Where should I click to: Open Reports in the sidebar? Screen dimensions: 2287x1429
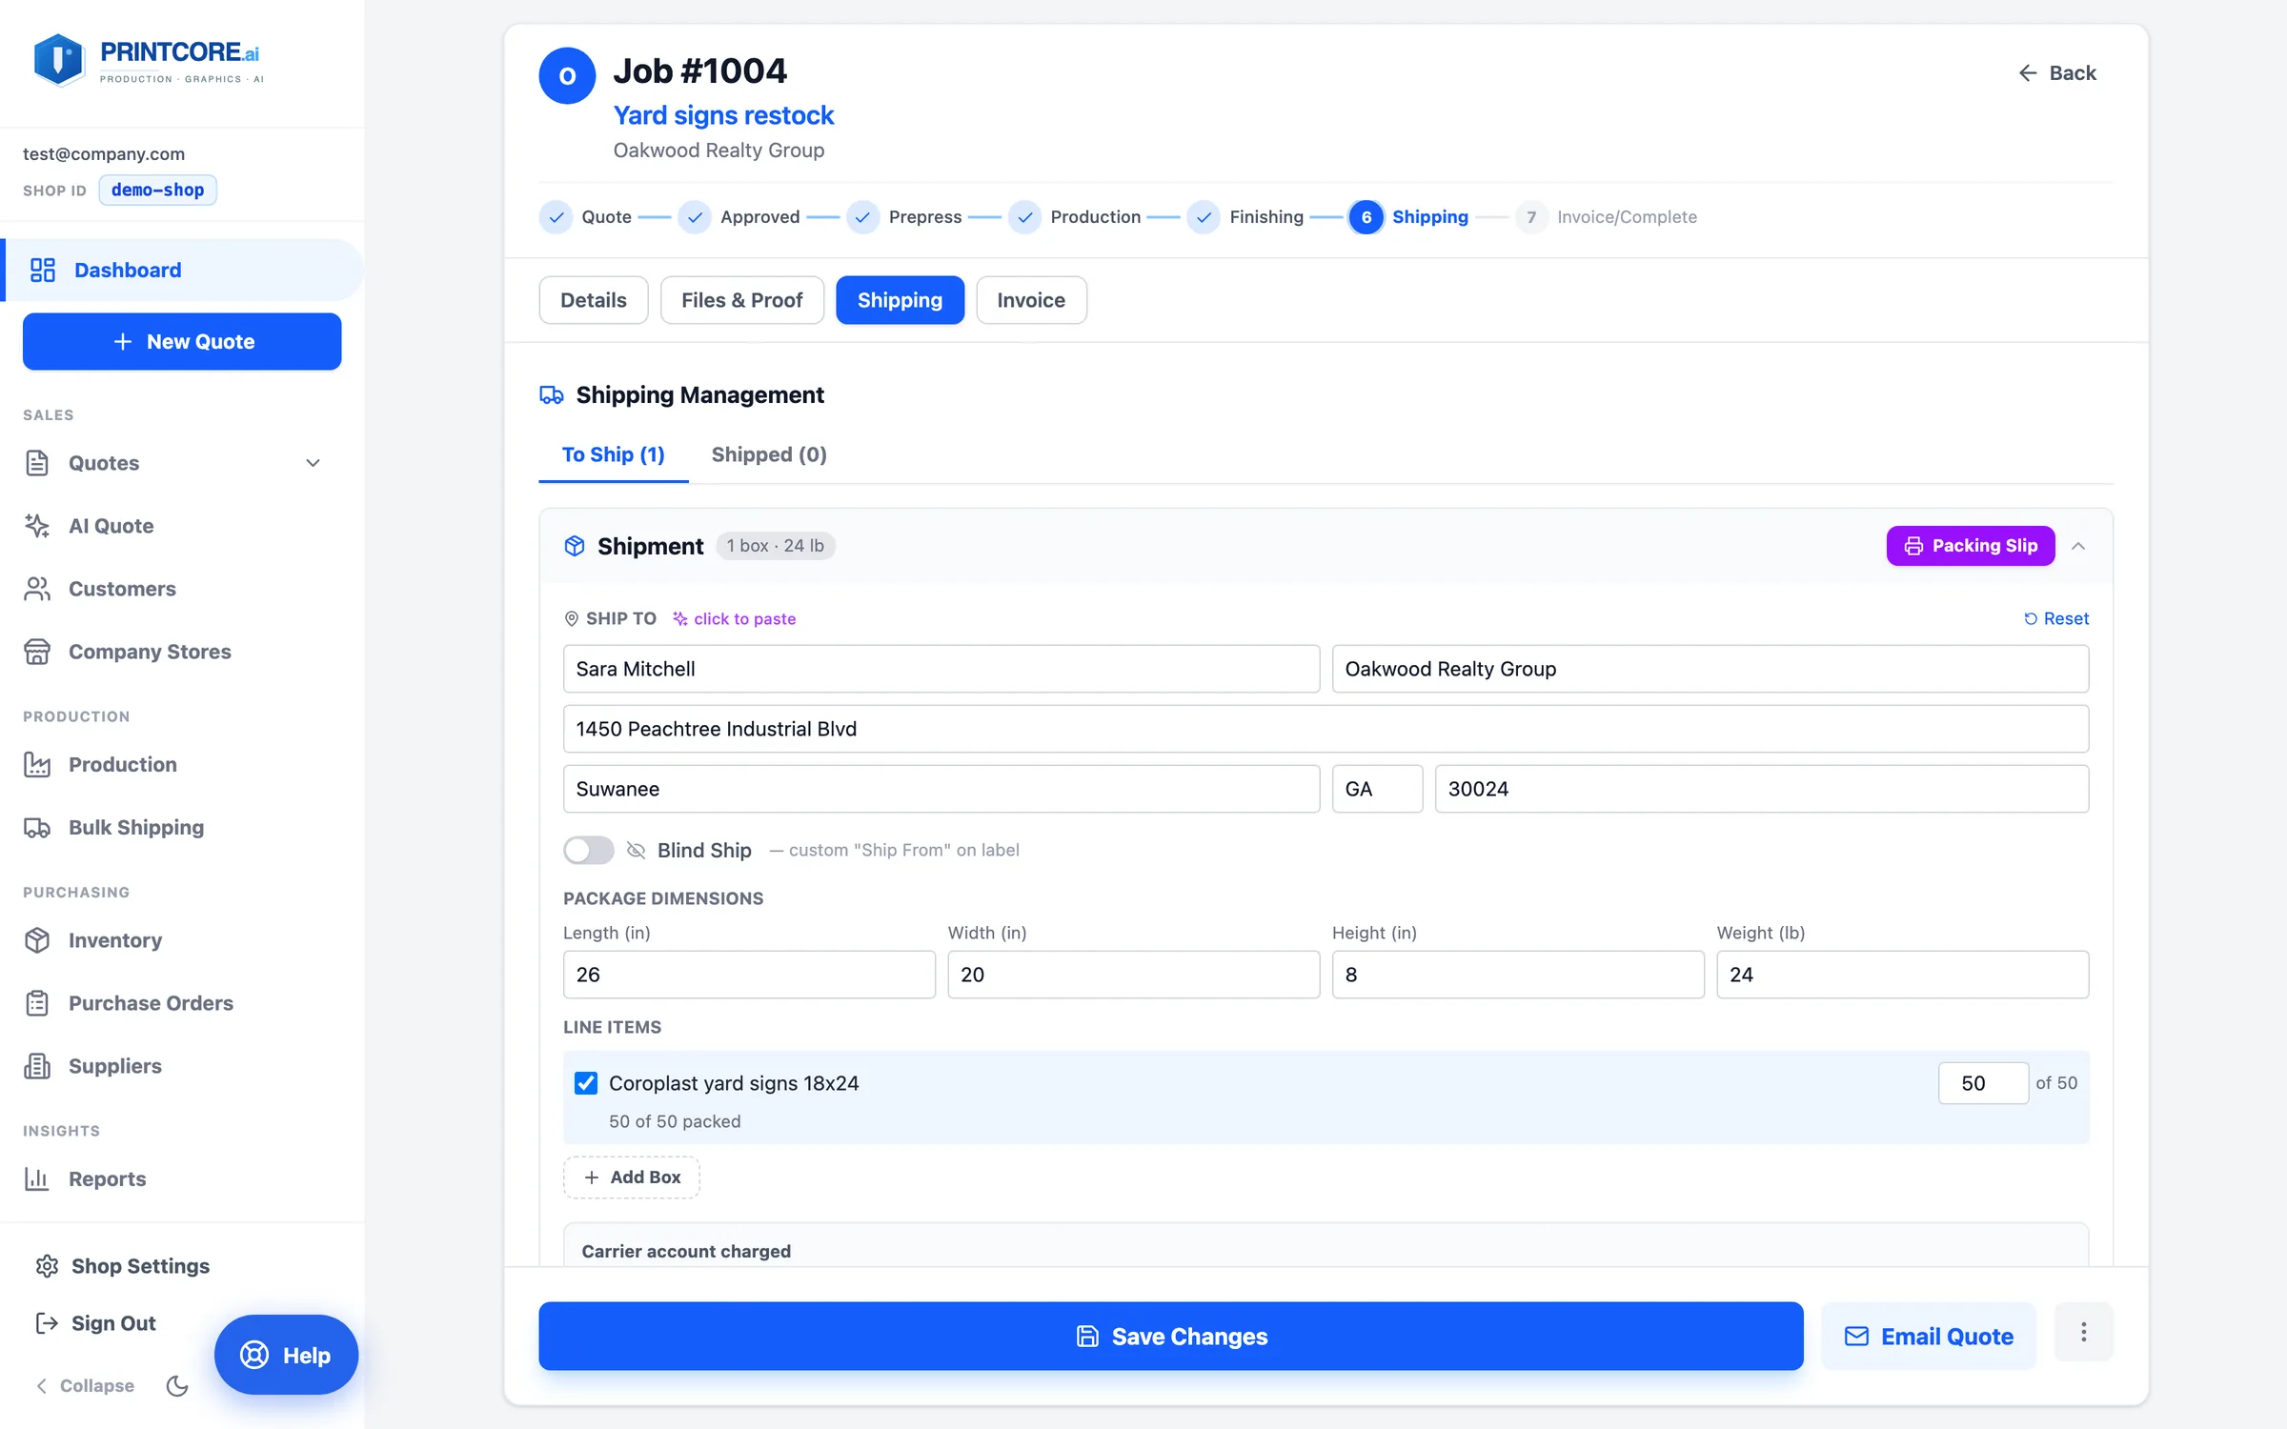point(108,1178)
